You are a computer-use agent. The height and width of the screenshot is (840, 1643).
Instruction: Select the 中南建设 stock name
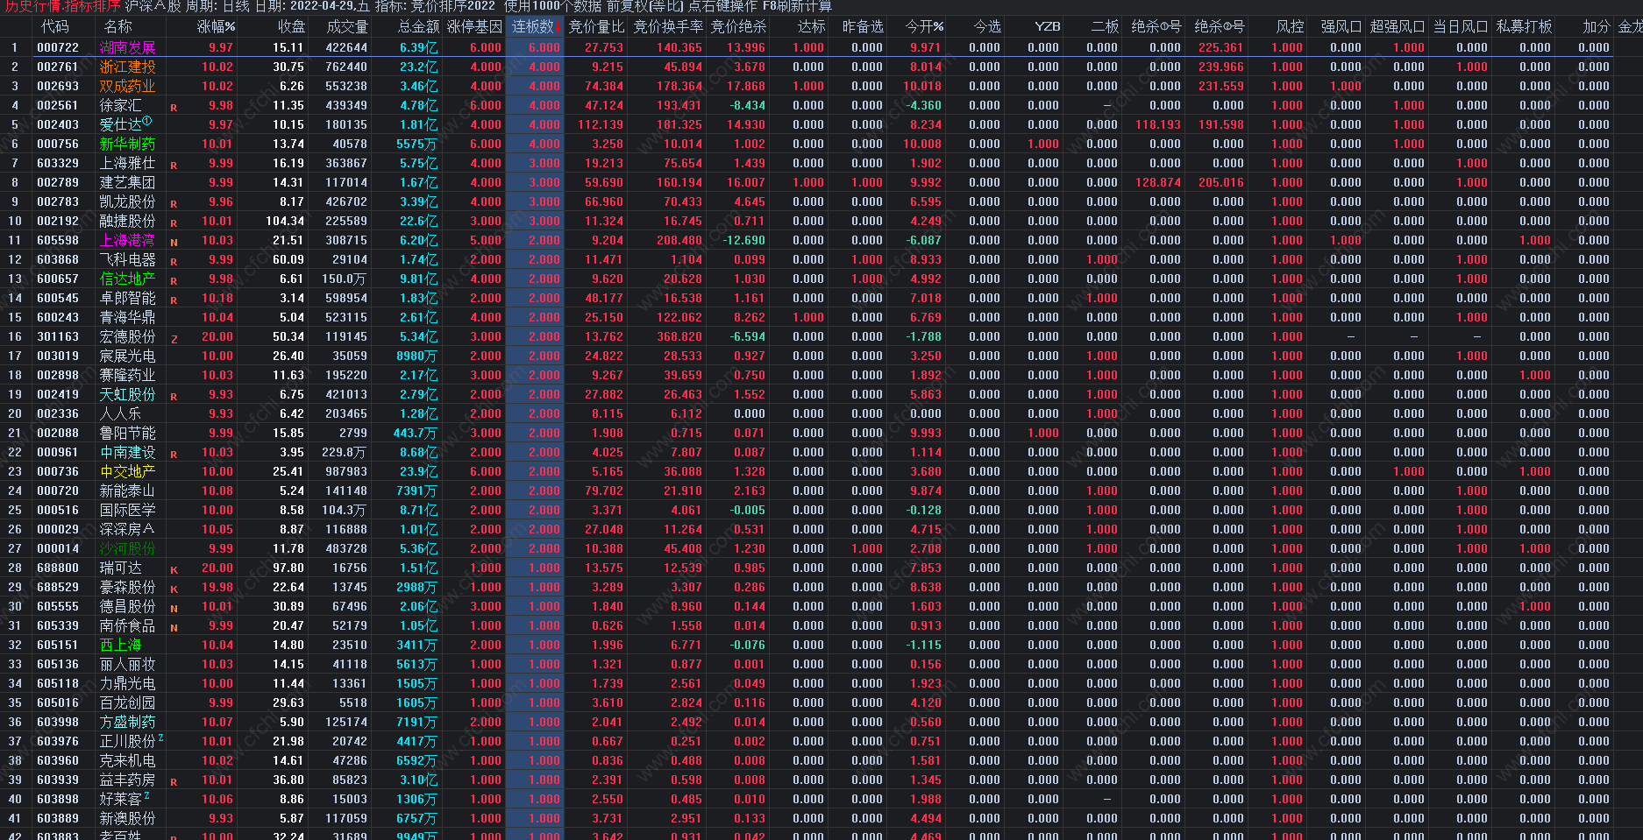click(127, 452)
